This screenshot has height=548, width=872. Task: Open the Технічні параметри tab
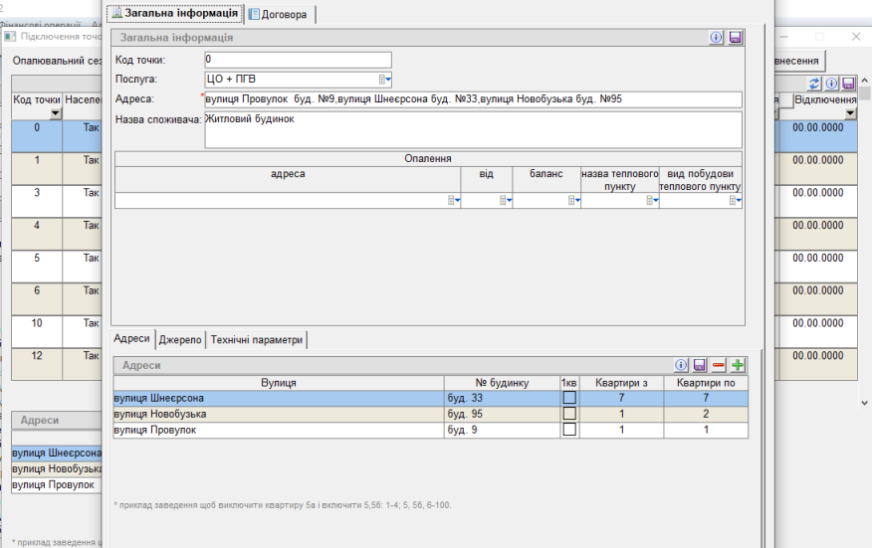click(x=257, y=340)
